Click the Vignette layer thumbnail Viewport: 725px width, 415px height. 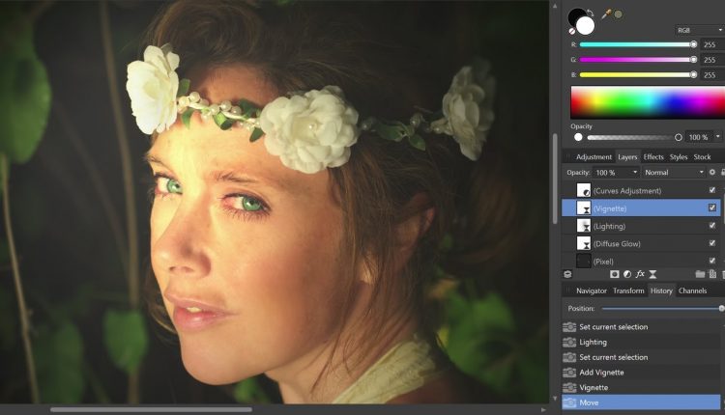coord(584,207)
